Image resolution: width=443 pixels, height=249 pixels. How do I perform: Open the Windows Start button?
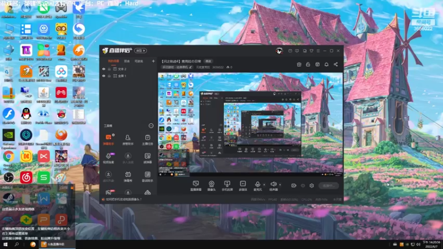tap(6, 245)
